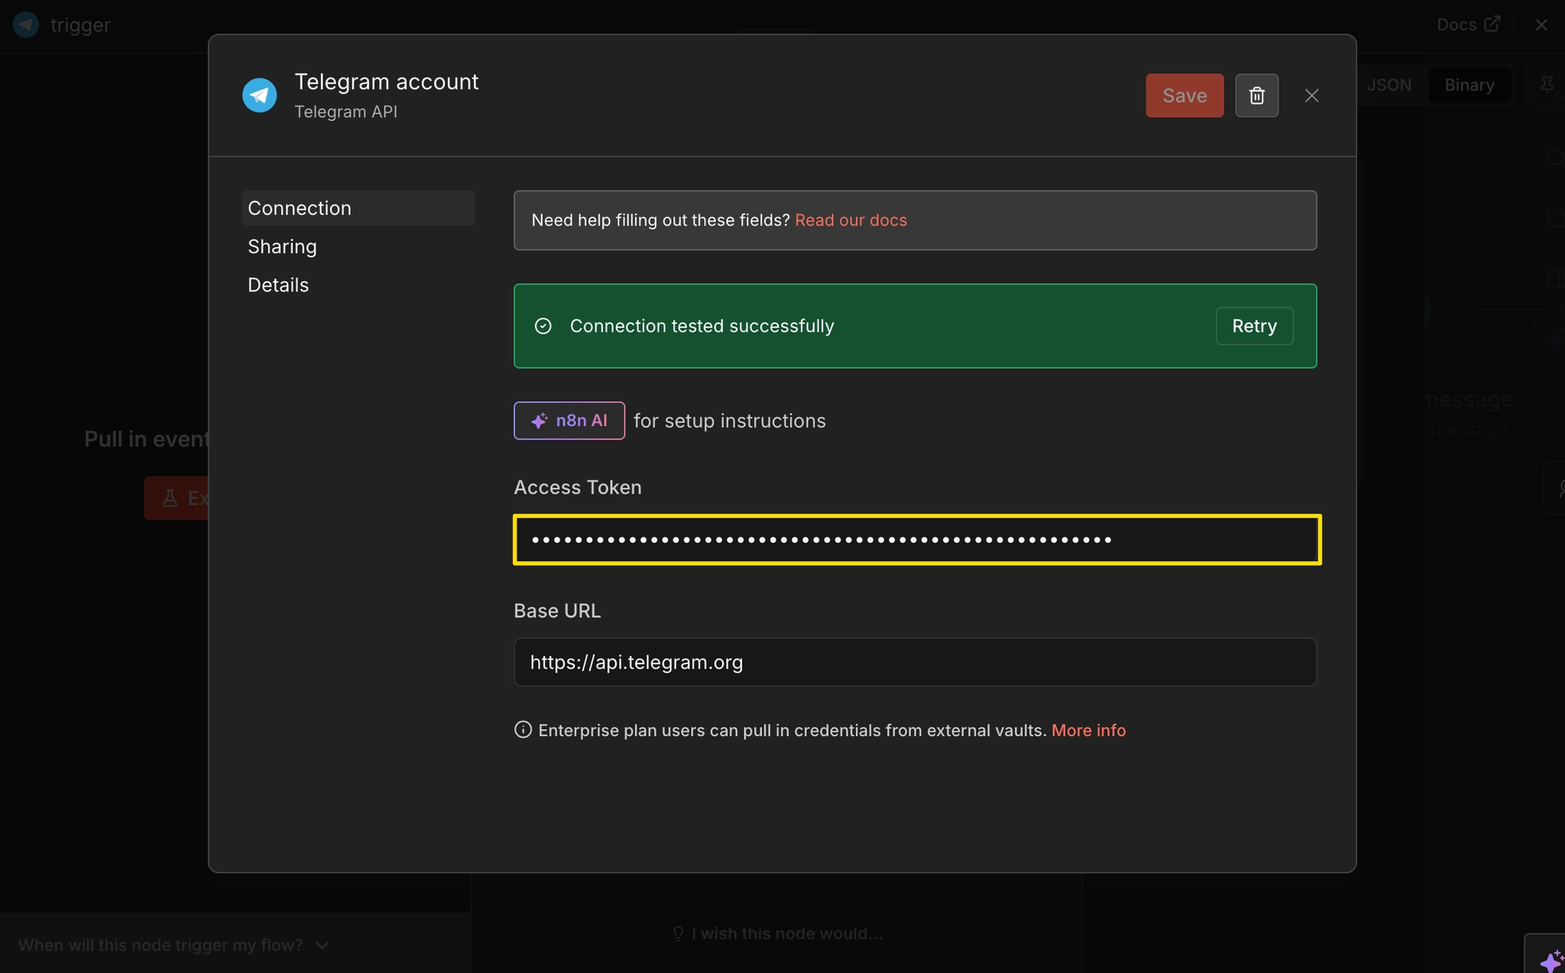This screenshot has height=973, width=1565.
Task: Retry the connection test
Action: pos(1255,326)
